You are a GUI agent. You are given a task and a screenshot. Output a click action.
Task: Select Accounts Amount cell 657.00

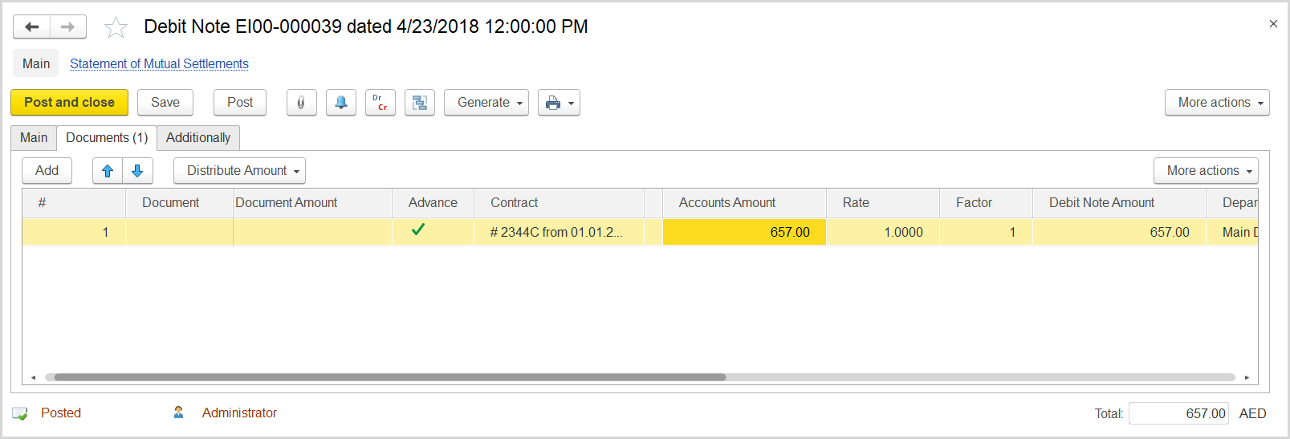(x=744, y=232)
